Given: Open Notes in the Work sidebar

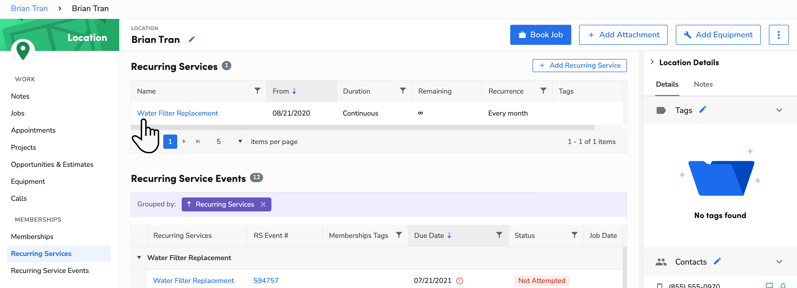Looking at the screenshot, I should (x=20, y=96).
